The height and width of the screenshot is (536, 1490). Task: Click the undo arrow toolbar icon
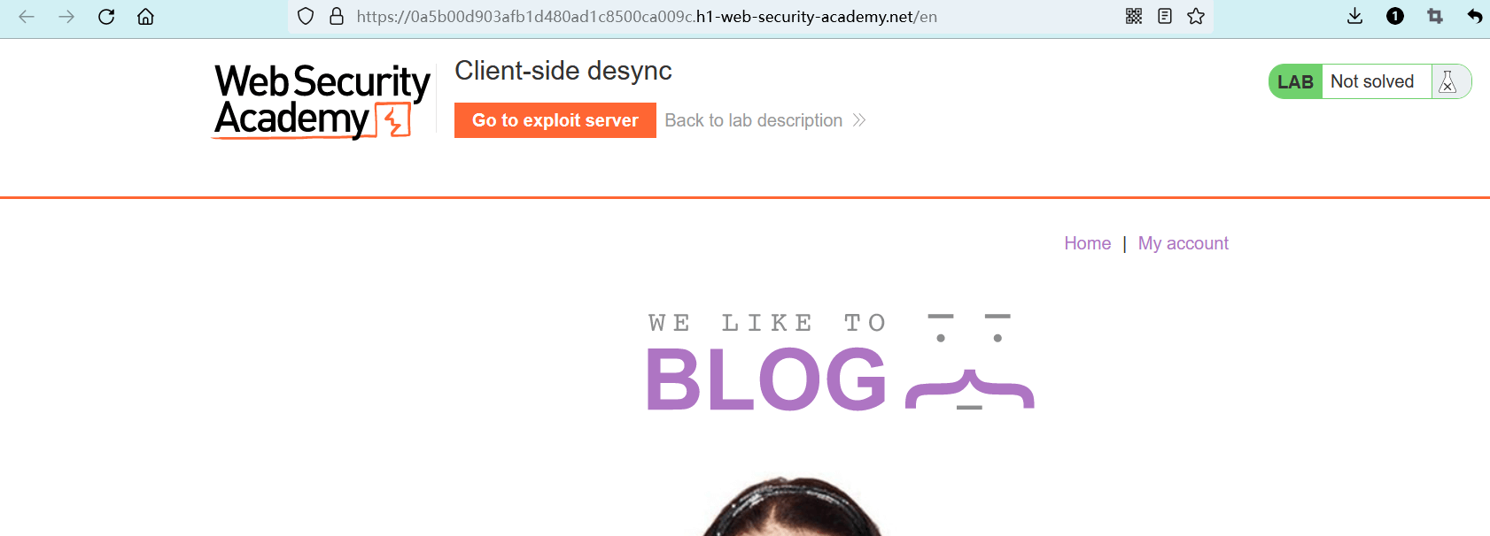pos(1475,16)
